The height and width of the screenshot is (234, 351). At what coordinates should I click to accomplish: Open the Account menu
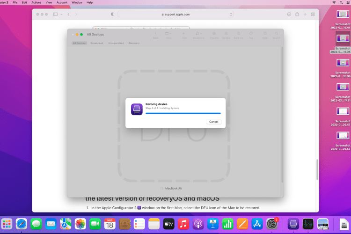(62, 2)
